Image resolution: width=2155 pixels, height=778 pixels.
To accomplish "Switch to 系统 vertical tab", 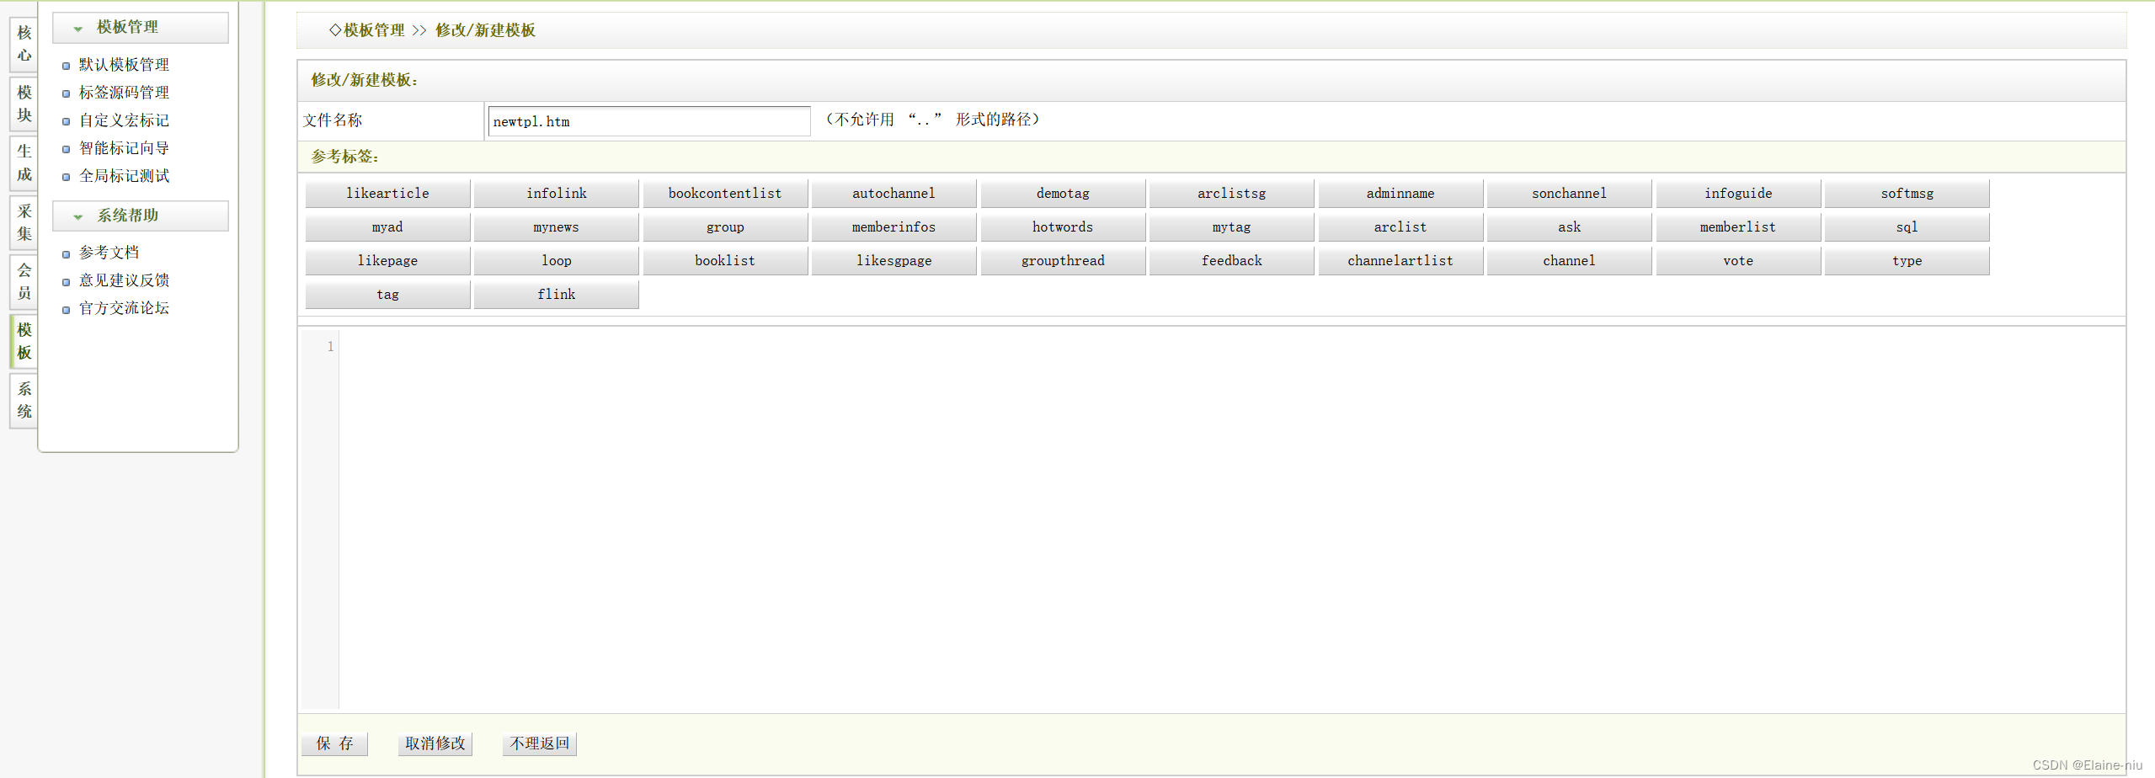I will point(24,400).
